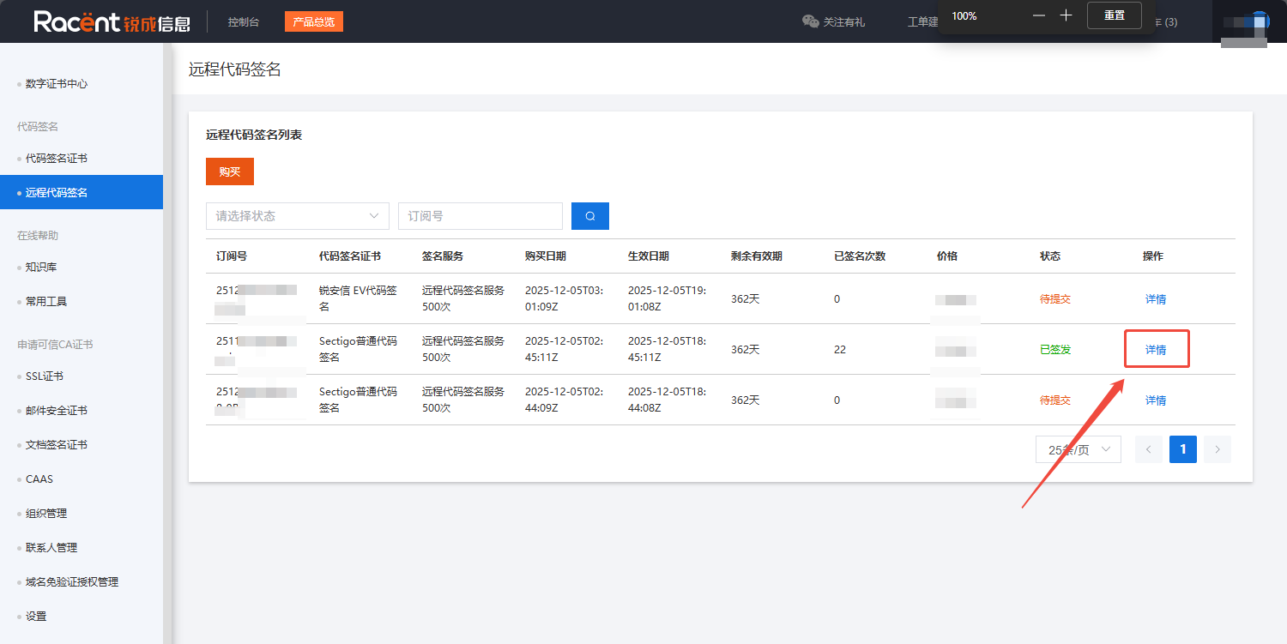Image resolution: width=1287 pixels, height=644 pixels.
Task: Open the 请选择状态 status dropdown
Action: point(297,216)
